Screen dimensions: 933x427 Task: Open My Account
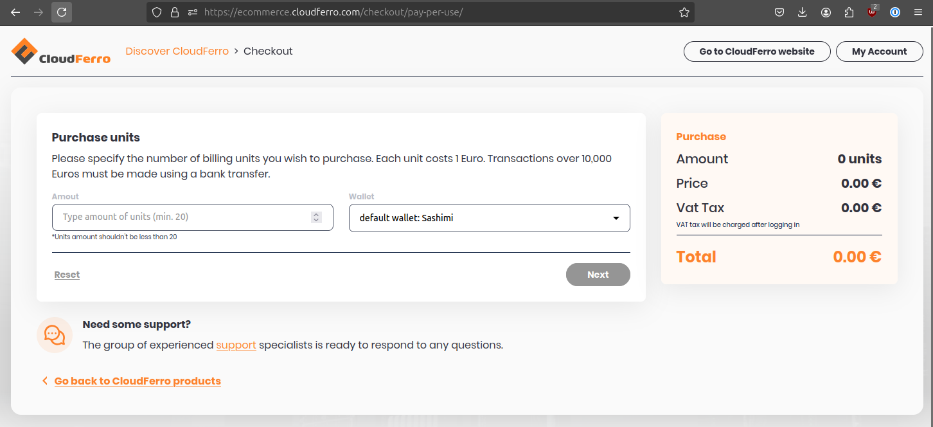(x=879, y=51)
